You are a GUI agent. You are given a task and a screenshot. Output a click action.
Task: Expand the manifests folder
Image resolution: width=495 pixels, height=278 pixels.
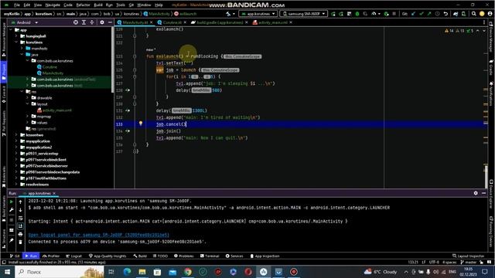tap(22, 48)
